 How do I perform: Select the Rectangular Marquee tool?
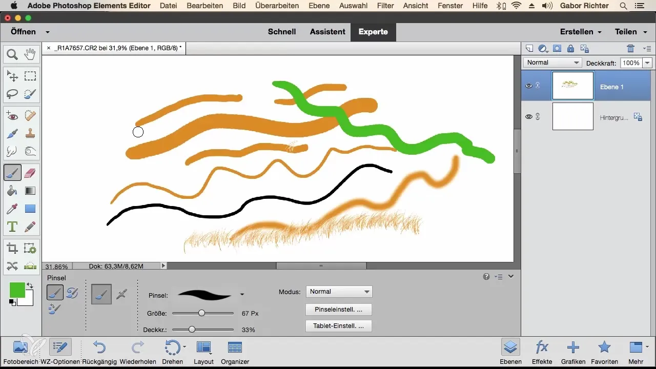[30, 76]
